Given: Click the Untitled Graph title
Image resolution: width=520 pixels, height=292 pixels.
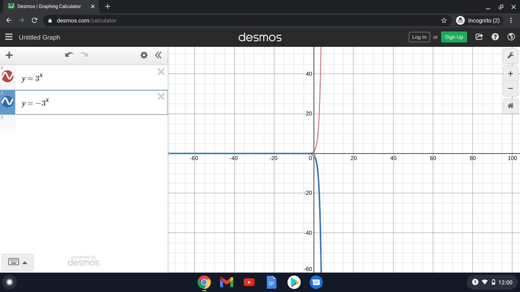Looking at the screenshot, I should pyautogui.click(x=39, y=37).
